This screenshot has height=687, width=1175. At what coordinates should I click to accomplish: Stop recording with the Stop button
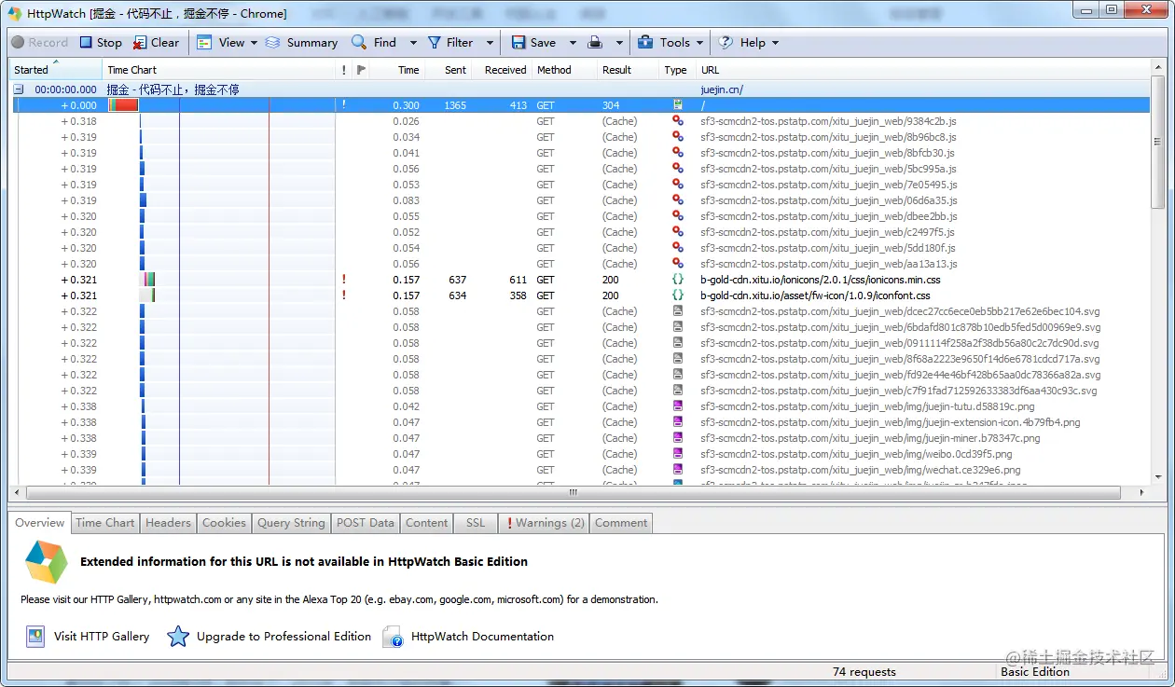(101, 42)
